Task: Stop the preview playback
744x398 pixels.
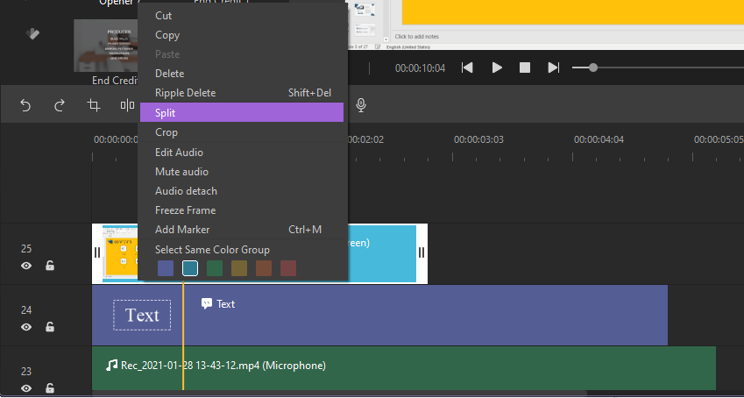Action: tap(525, 68)
